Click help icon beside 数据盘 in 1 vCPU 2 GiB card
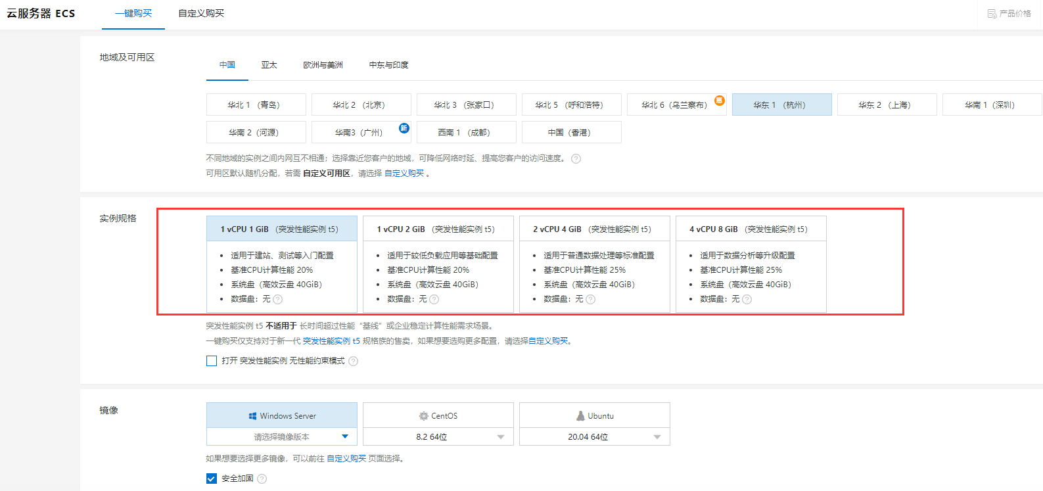 434,299
